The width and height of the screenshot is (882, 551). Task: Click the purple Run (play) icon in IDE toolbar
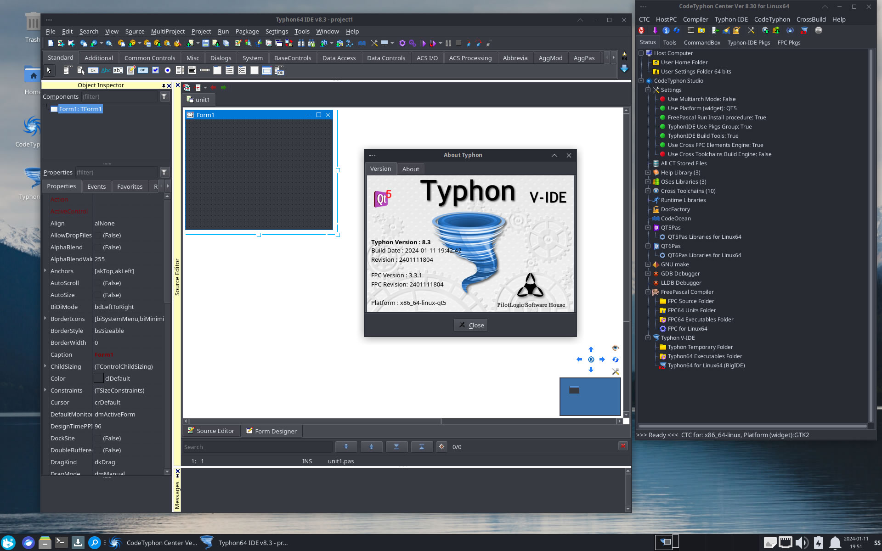point(423,43)
